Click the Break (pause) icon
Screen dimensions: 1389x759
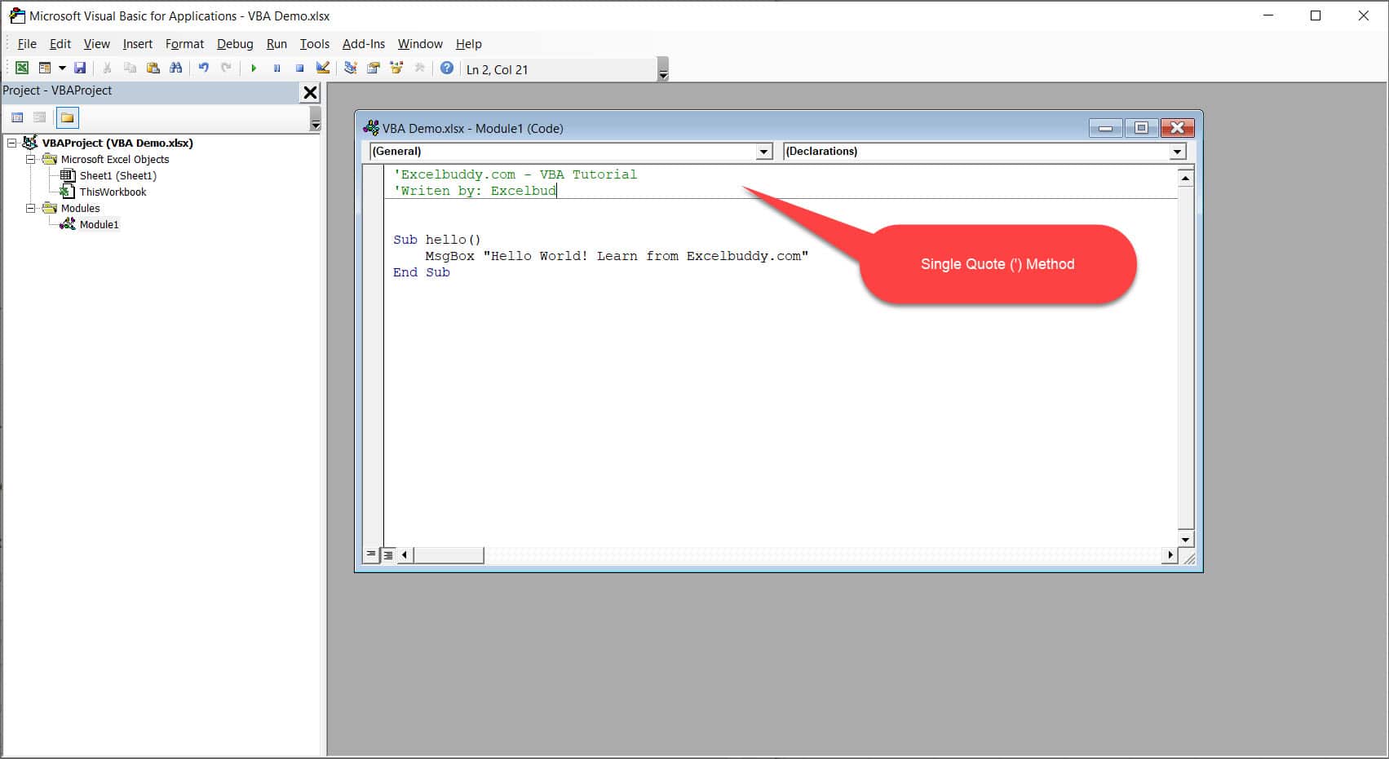(x=276, y=68)
